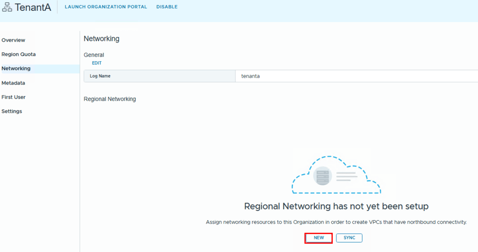Open the Overview section

pyautogui.click(x=14, y=40)
